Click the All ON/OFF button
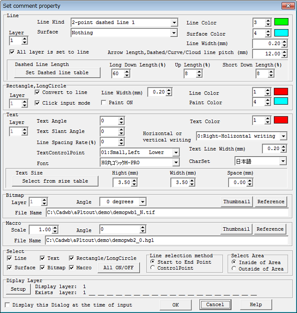The width and height of the screenshot is (297, 313). [x=119, y=268]
